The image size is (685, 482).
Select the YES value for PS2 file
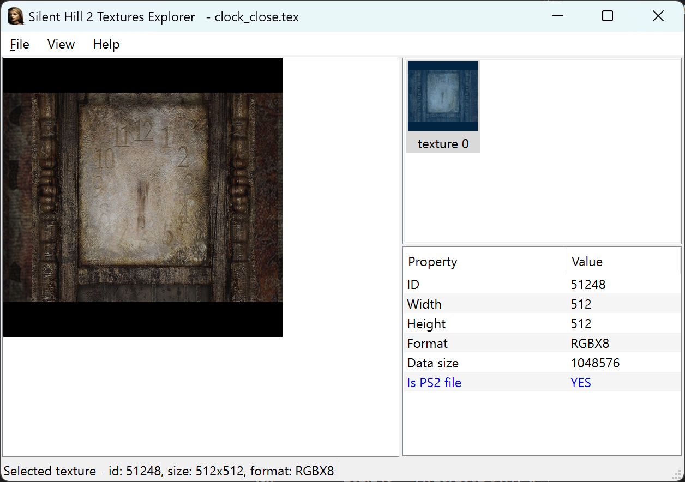coord(581,383)
